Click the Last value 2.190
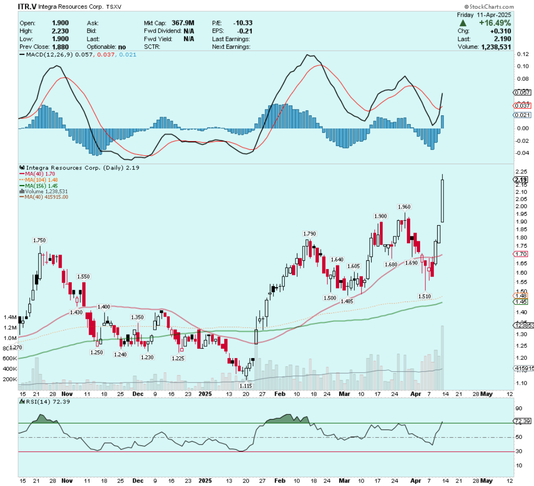 coord(502,39)
